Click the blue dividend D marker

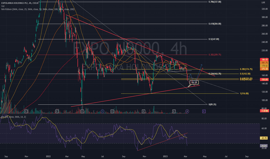[x=103, y=111]
